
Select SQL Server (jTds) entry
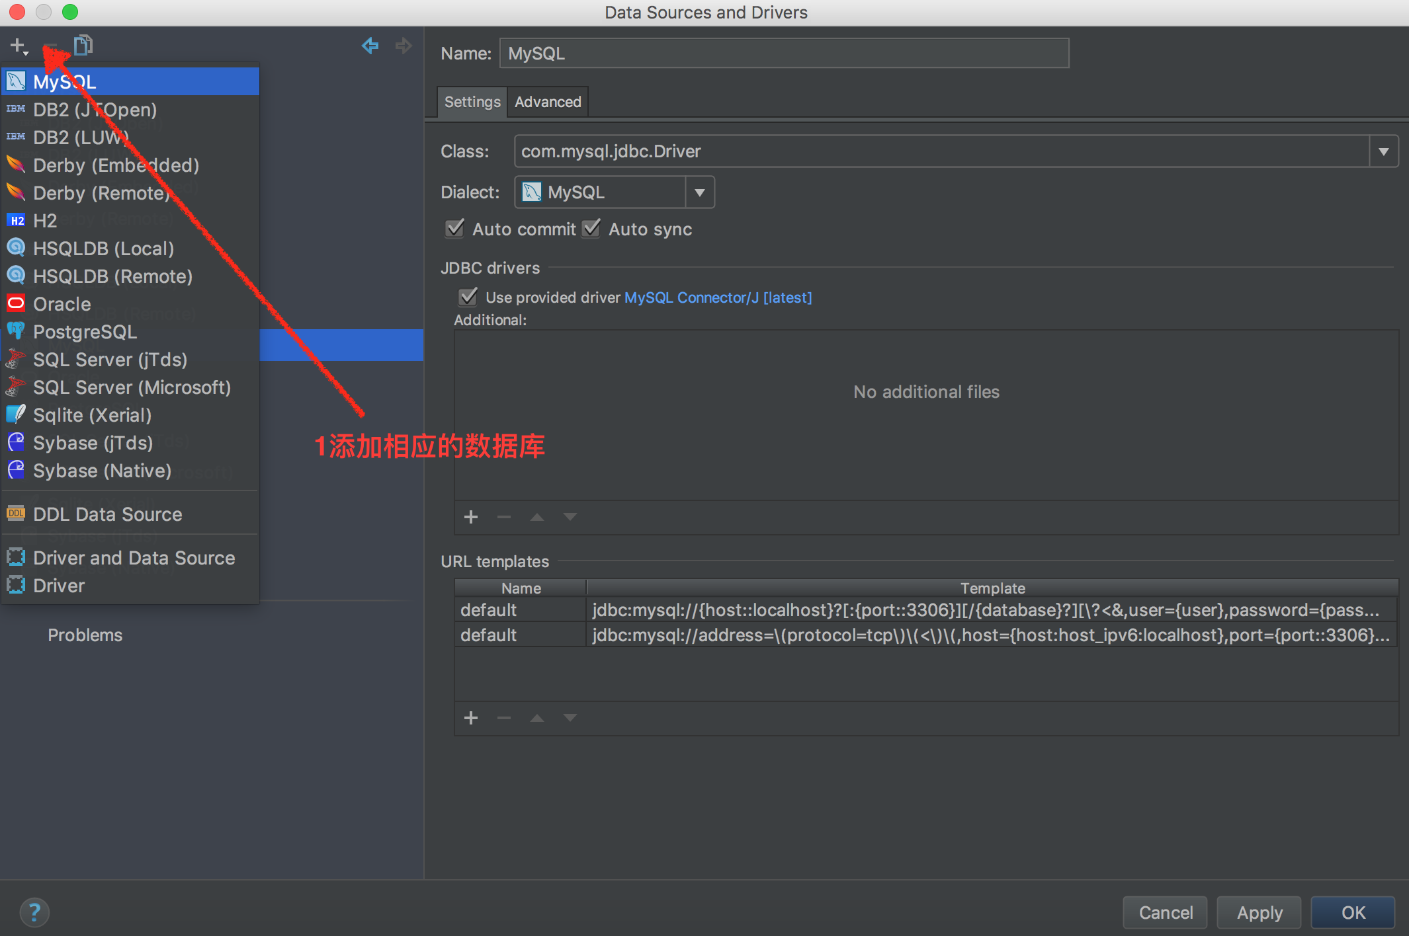[130, 359]
